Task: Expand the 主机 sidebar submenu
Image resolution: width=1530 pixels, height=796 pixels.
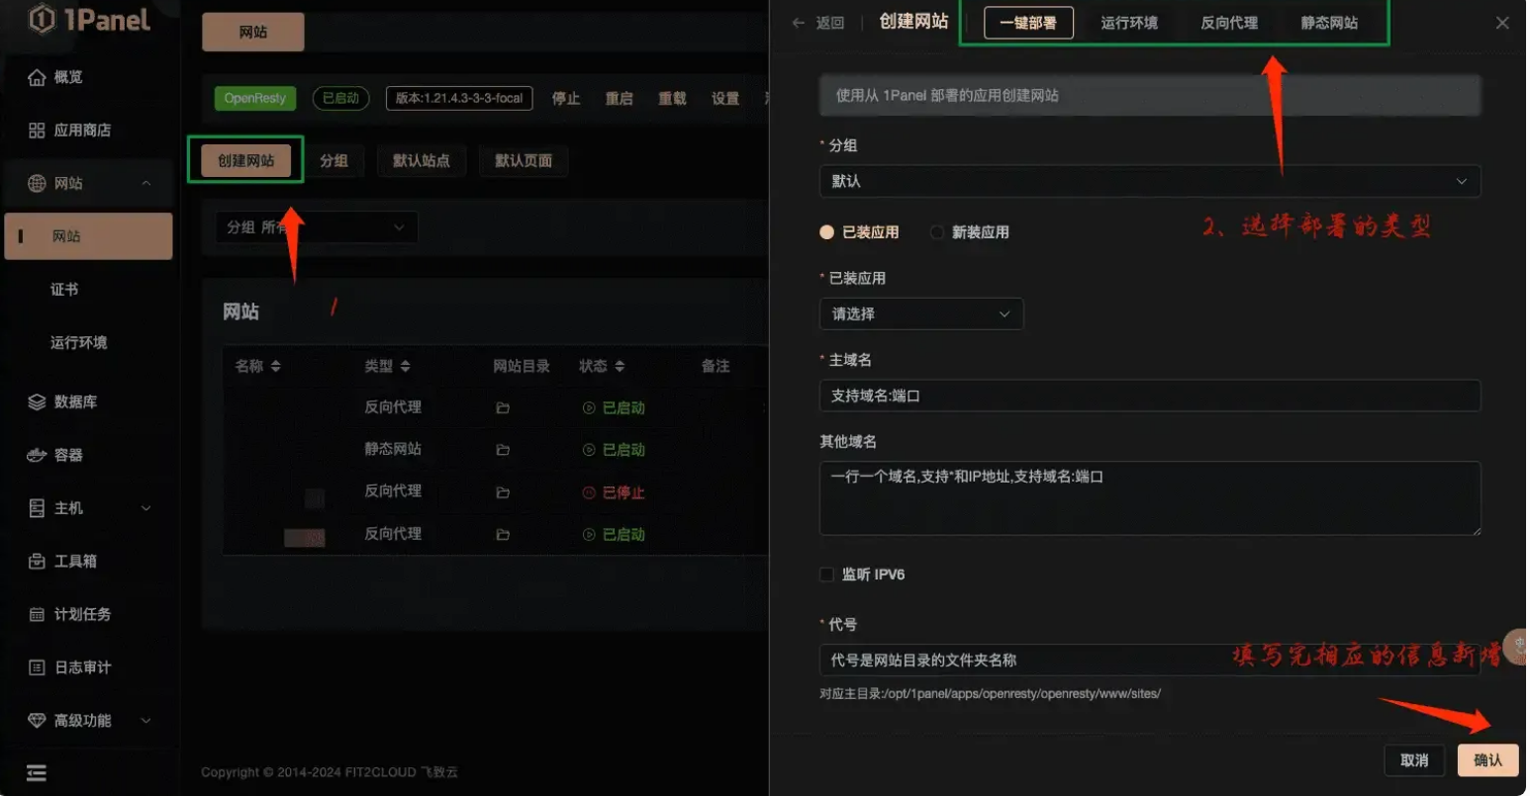Action: (145, 508)
